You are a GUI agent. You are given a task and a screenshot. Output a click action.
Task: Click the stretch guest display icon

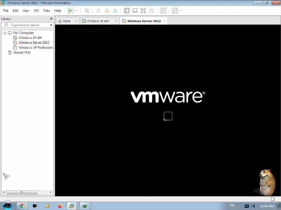click(175, 11)
